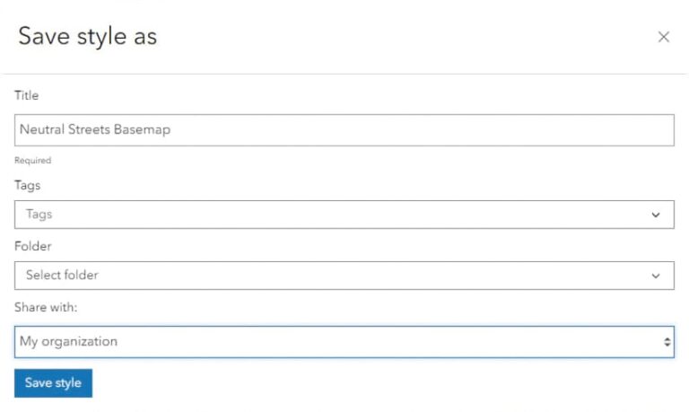Click the Title input field
Screen dimensions: 689x412
(x=344, y=129)
